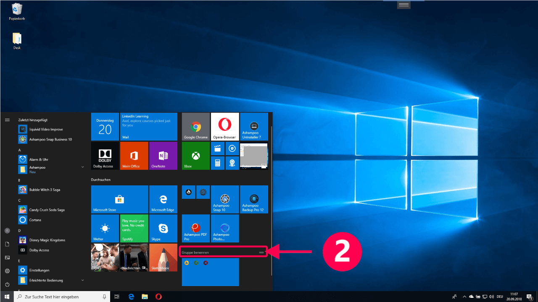
Task: Open the Ashampoo Backup Pro 12 tile
Action: pyautogui.click(x=254, y=199)
